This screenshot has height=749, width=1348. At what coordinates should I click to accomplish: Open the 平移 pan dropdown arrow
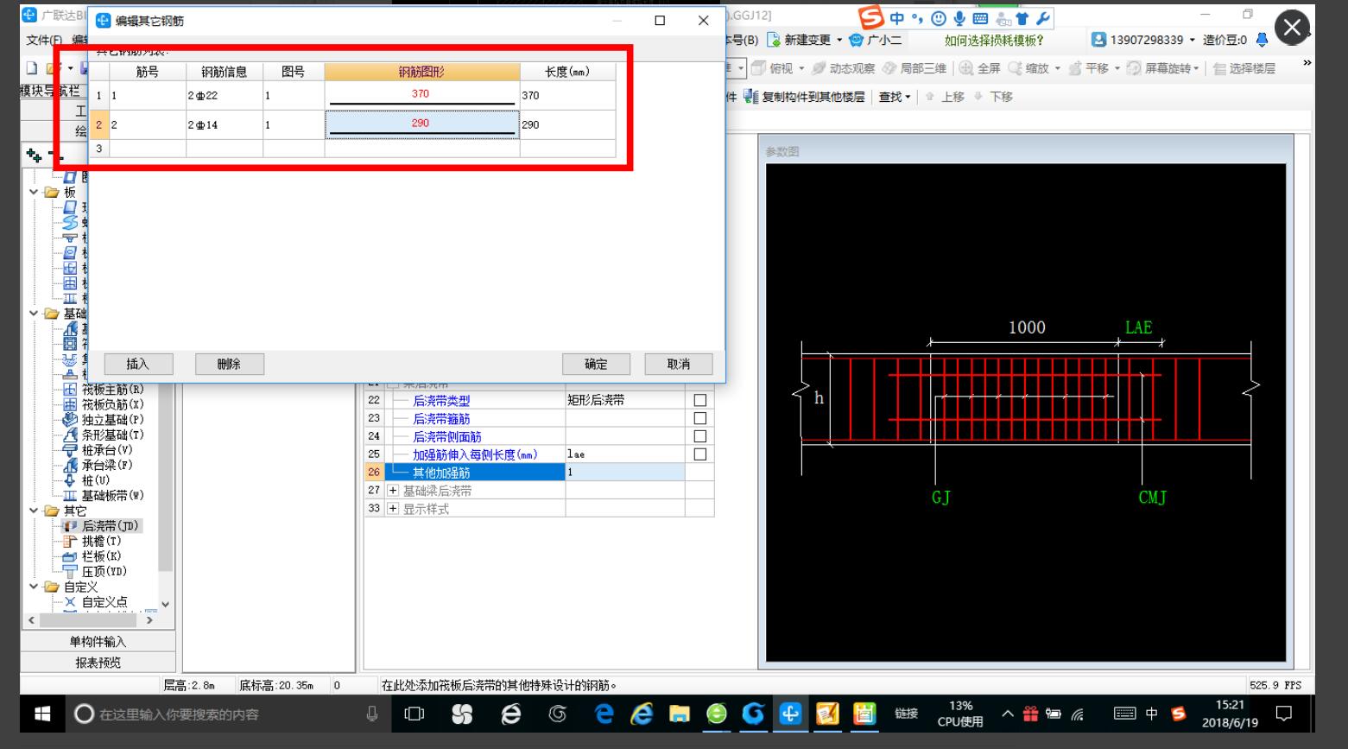pos(1117,68)
